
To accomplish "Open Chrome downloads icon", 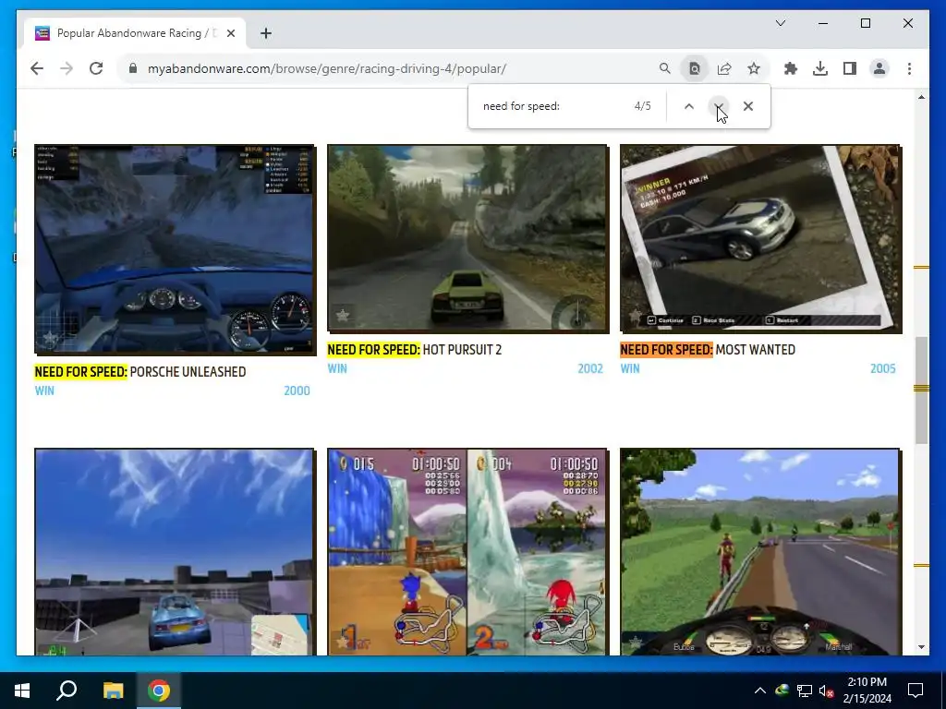I will (x=820, y=68).
